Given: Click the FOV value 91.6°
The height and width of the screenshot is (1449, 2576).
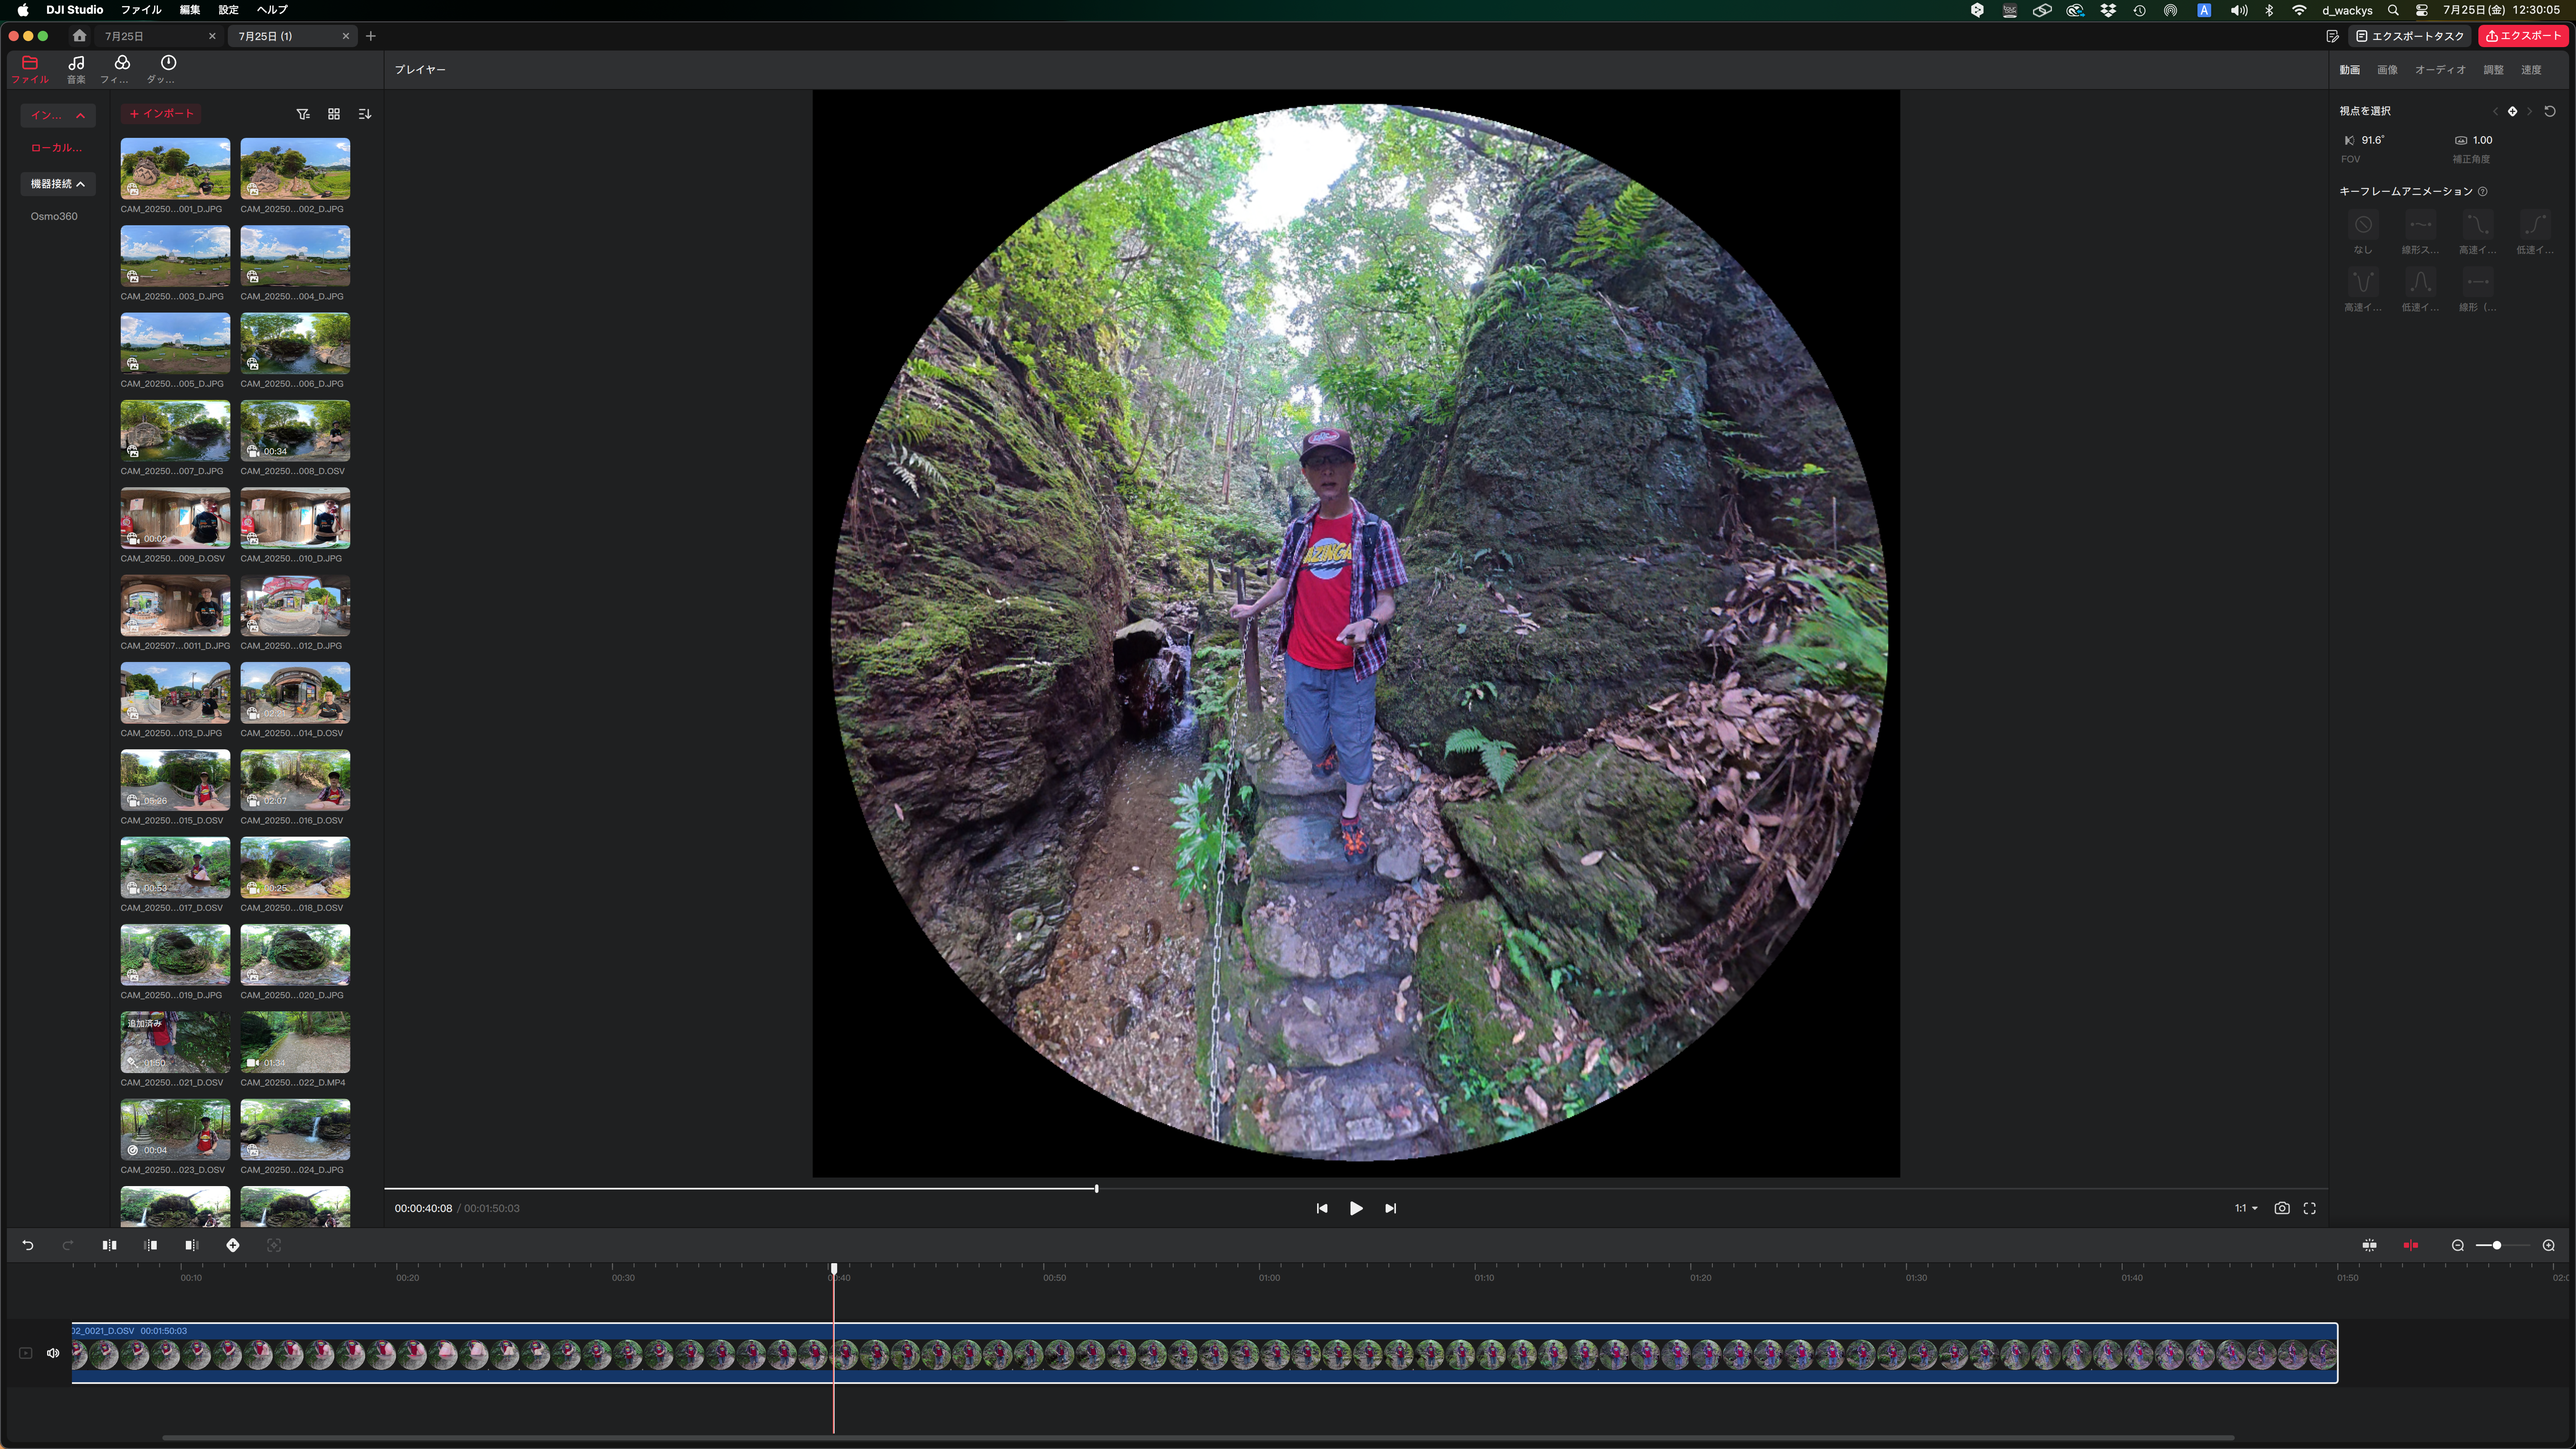Looking at the screenshot, I should 2373,140.
